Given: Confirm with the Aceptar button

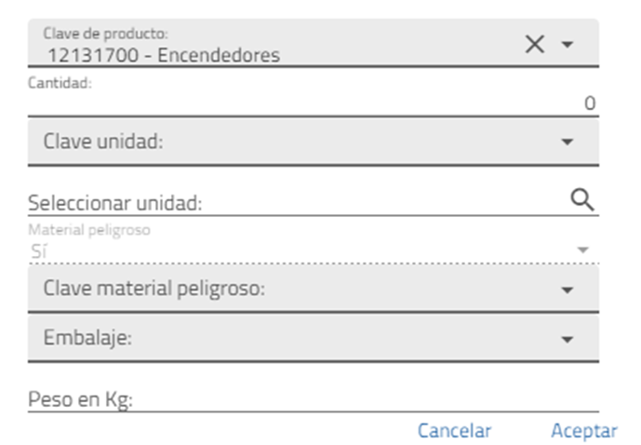Looking at the screenshot, I should pyautogui.click(x=583, y=430).
